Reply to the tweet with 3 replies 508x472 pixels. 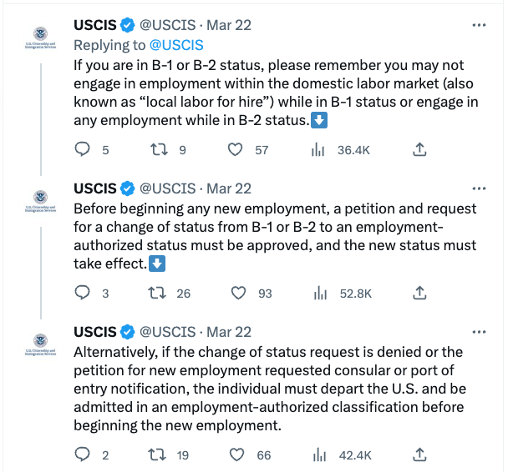82,293
